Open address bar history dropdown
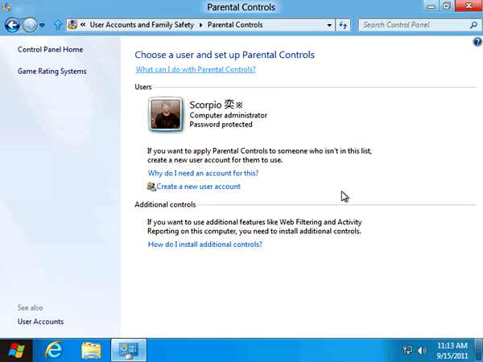This screenshot has width=483, height=362. [329, 25]
